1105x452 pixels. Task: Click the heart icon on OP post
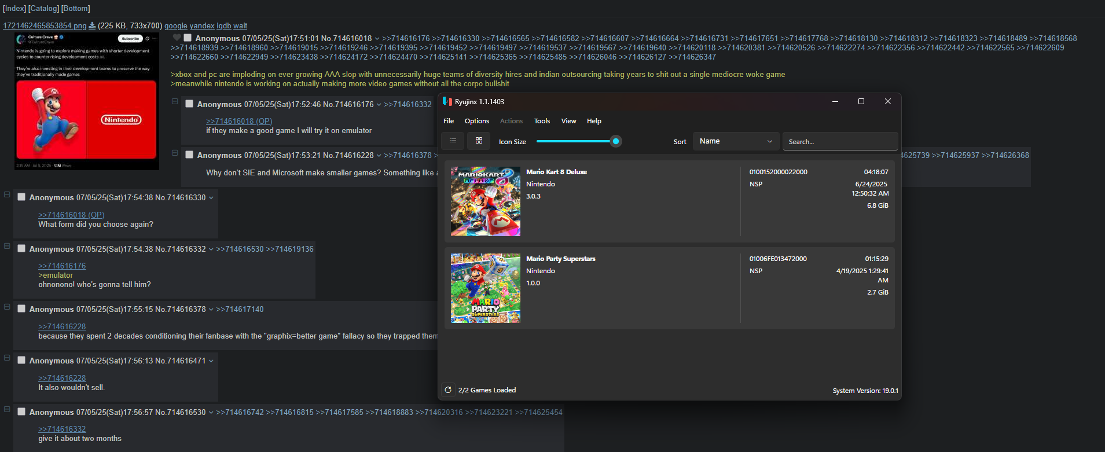[x=177, y=38]
